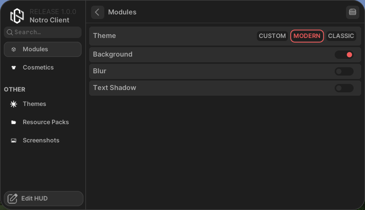Select the MODERN theme option

point(307,36)
